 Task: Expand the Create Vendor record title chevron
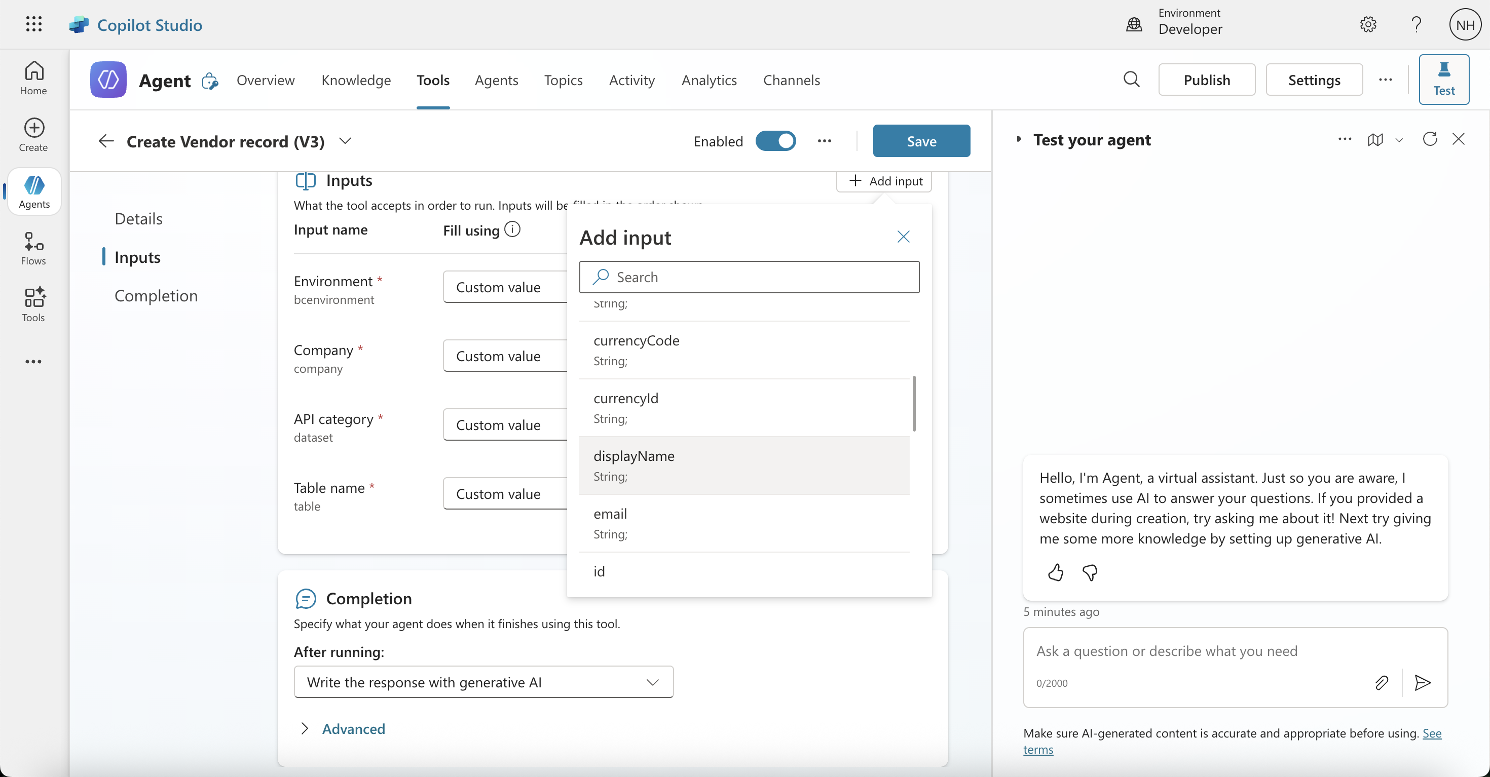coord(345,141)
